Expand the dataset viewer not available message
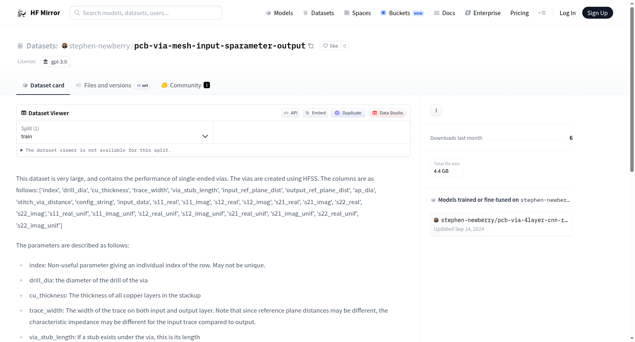This screenshot has width=635, height=342. click(x=96, y=150)
